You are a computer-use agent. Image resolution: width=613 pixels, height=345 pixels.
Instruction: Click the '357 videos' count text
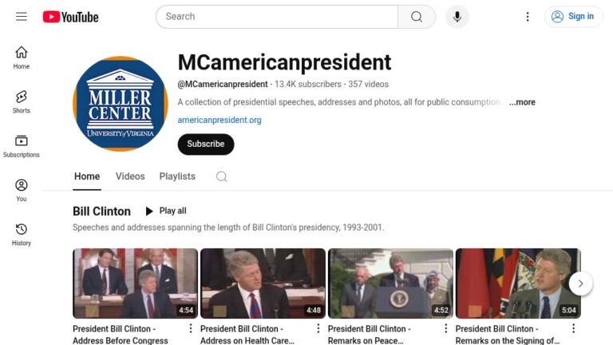click(368, 84)
